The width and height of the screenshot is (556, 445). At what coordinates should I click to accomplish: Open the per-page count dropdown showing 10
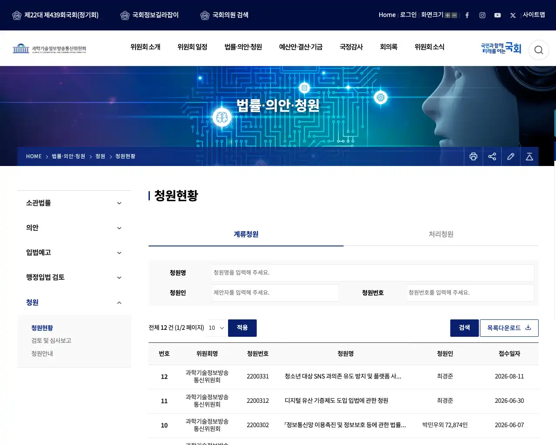tap(216, 328)
